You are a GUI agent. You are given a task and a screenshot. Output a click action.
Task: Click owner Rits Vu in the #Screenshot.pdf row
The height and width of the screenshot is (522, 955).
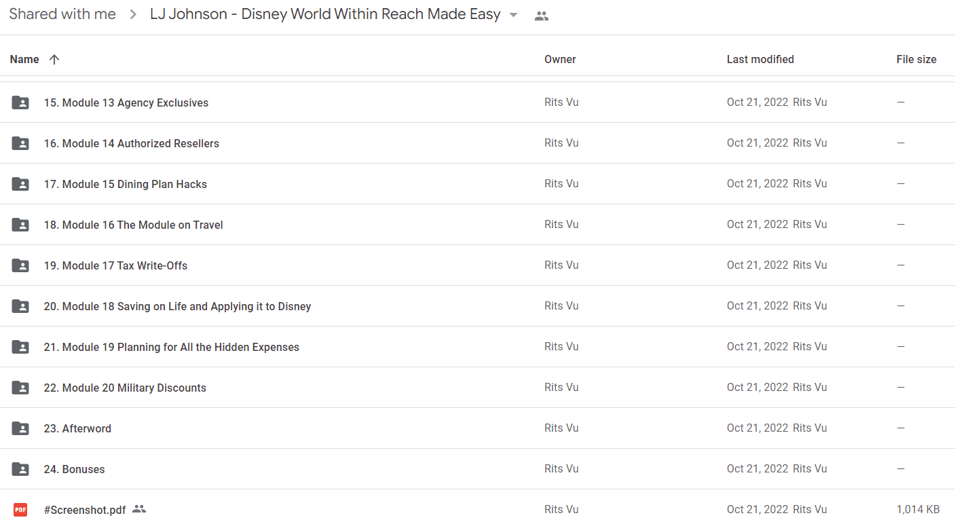tap(561, 509)
